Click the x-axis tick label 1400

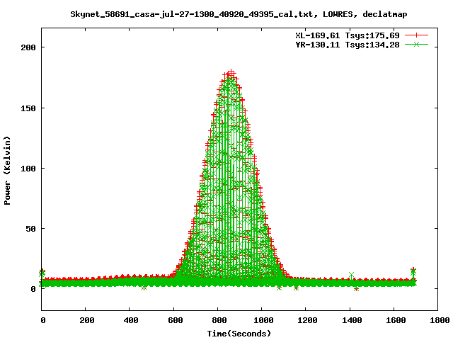(x=352, y=320)
